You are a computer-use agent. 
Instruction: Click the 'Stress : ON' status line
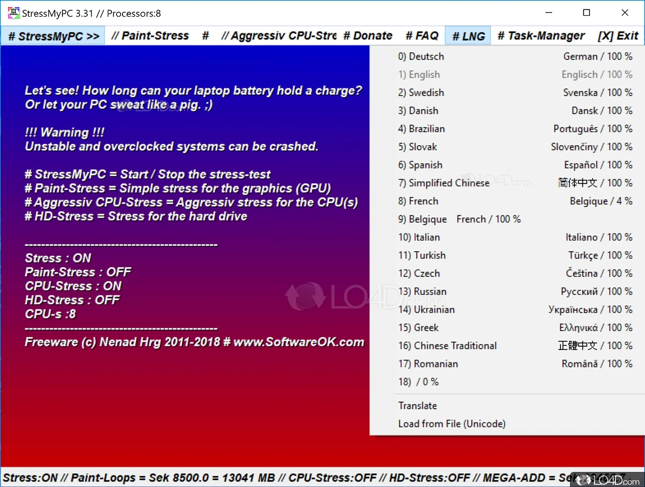click(x=58, y=258)
